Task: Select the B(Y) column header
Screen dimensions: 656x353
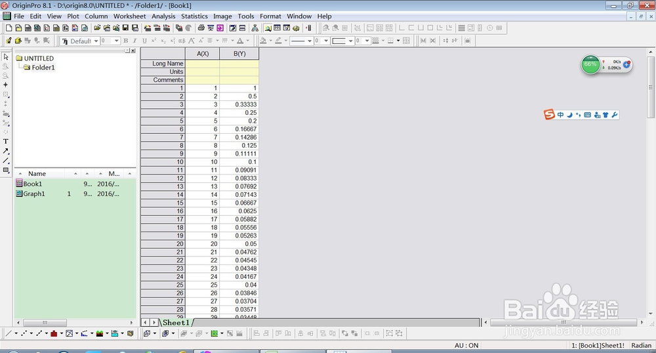Action: click(239, 54)
